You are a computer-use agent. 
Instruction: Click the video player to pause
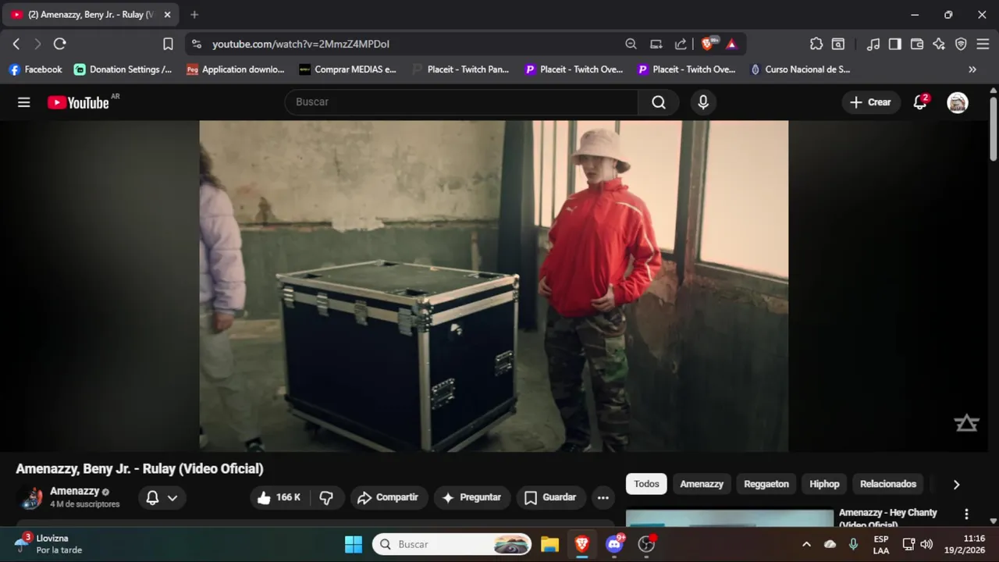tap(493, 286)
